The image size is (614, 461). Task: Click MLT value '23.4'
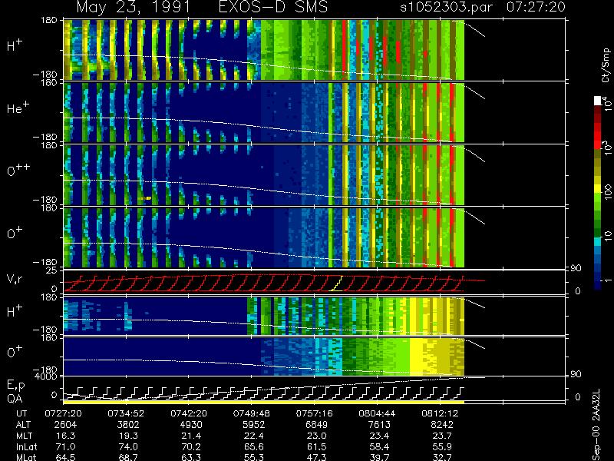coord(379,436)
